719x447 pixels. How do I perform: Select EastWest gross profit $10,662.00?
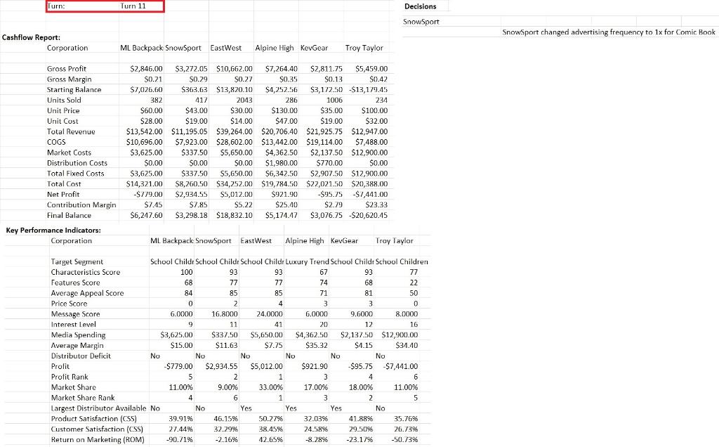(x=235, y=69)
